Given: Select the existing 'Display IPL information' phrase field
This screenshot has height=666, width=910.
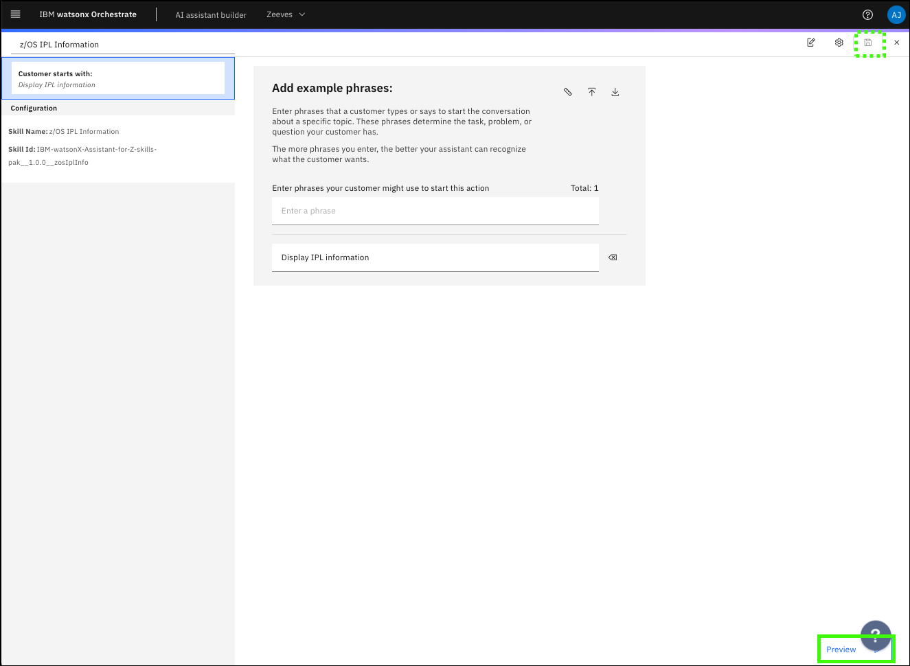Looking at the screenshot, I should pos(435,257).
